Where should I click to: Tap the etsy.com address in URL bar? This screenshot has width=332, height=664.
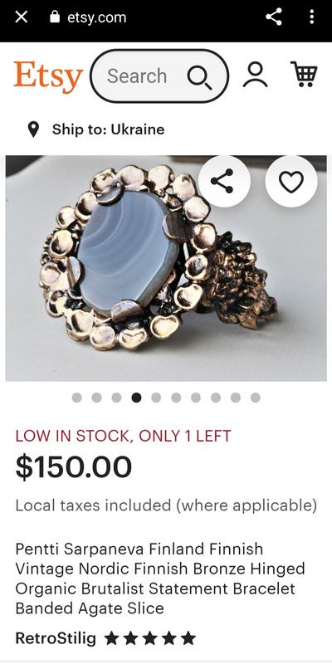[96, 17]
